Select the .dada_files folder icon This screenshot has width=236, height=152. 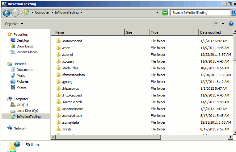point(59,68)
